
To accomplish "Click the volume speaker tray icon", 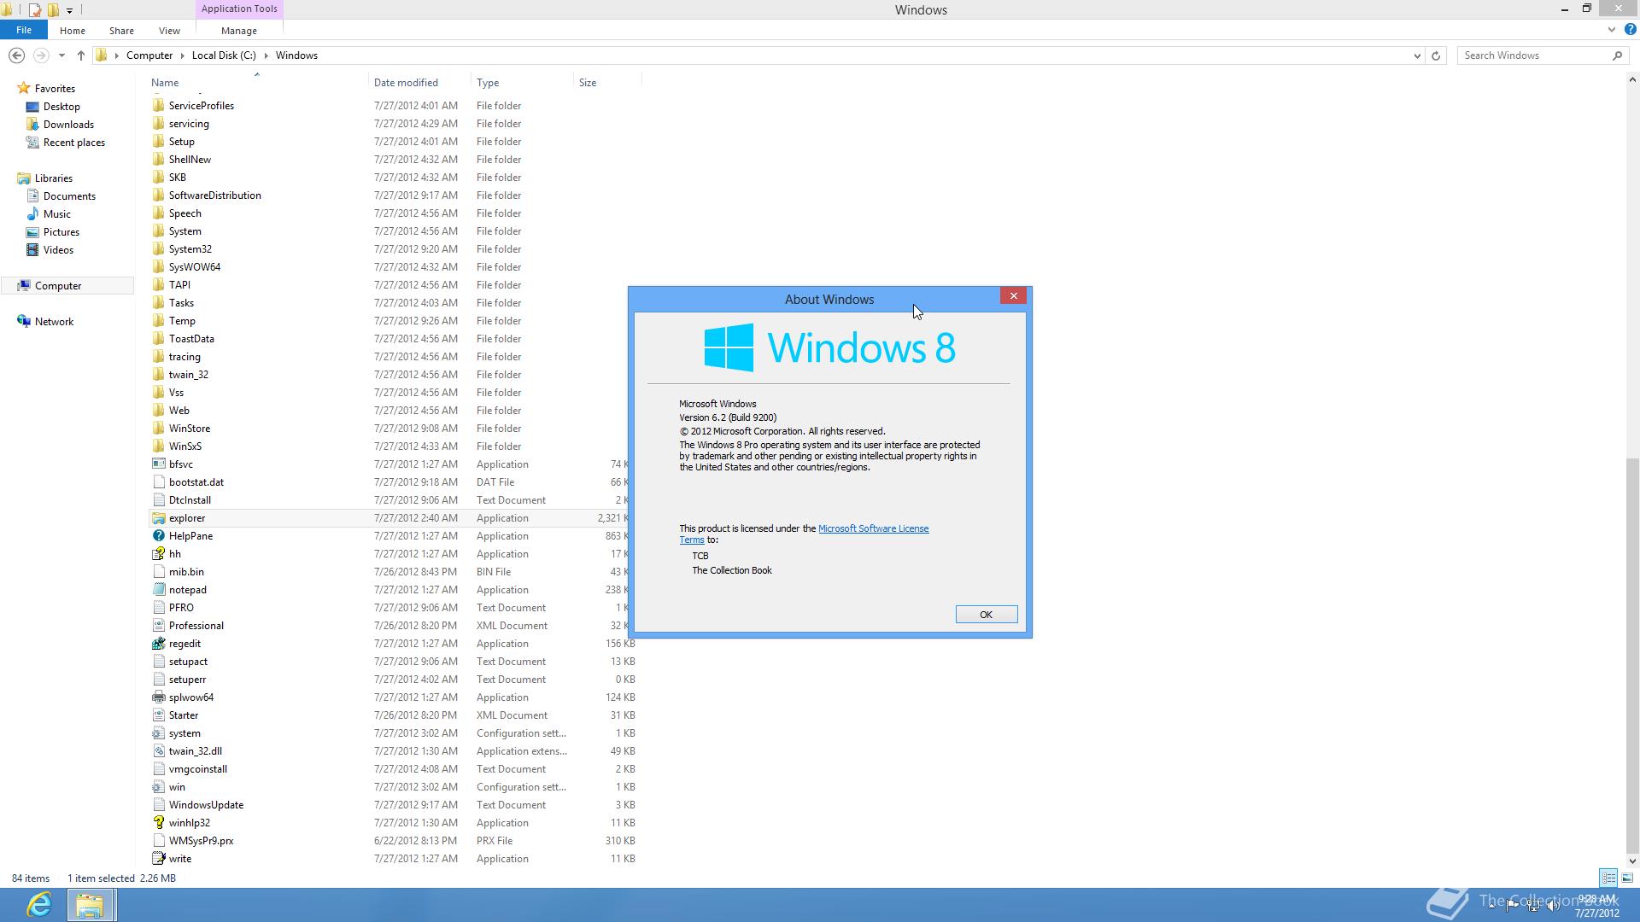I will [x=1552, y=906].
